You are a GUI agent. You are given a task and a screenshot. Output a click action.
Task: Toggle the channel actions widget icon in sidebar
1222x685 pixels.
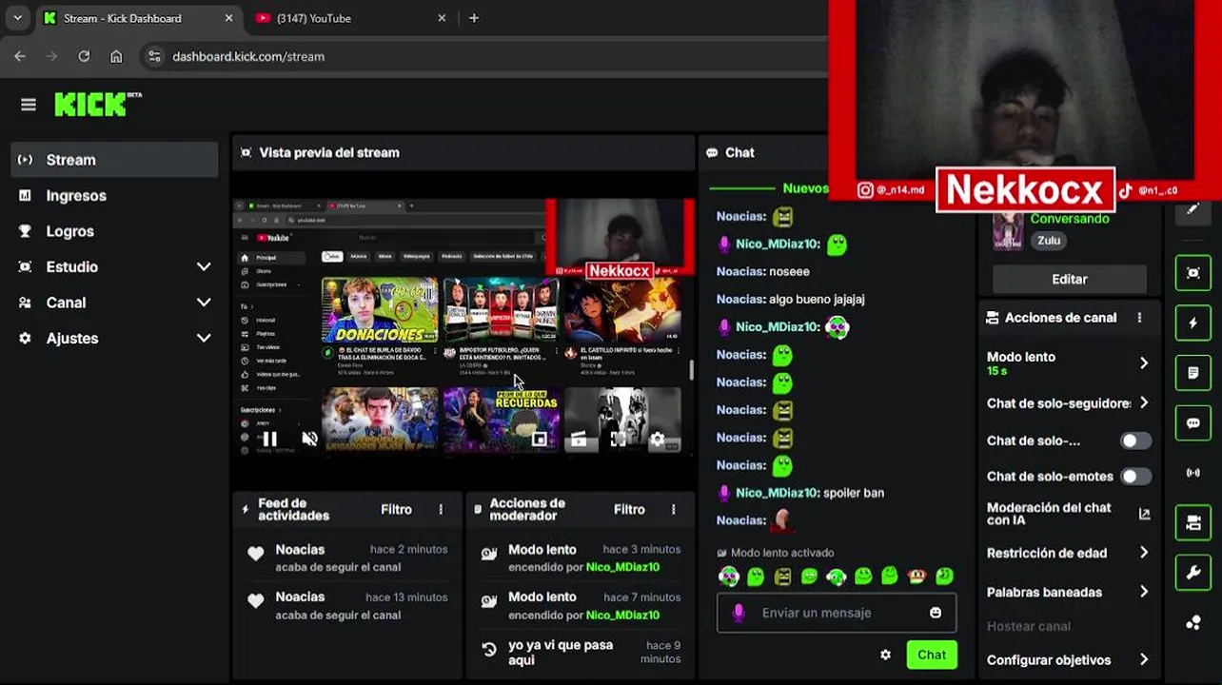1193,522
